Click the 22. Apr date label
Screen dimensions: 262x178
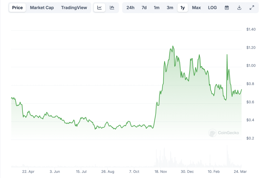(28, 172)
